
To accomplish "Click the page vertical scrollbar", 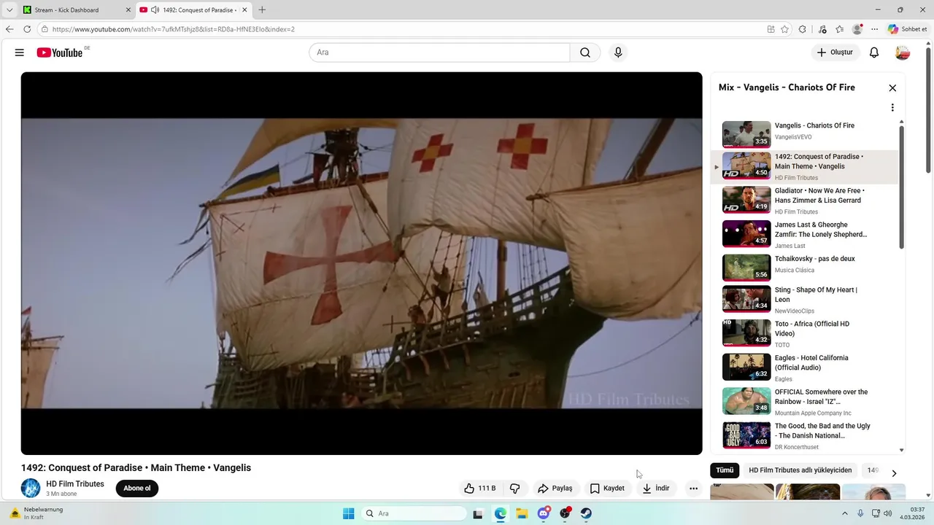I will pos(928,109).
